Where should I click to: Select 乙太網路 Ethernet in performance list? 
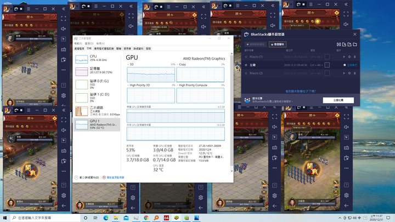97,111
